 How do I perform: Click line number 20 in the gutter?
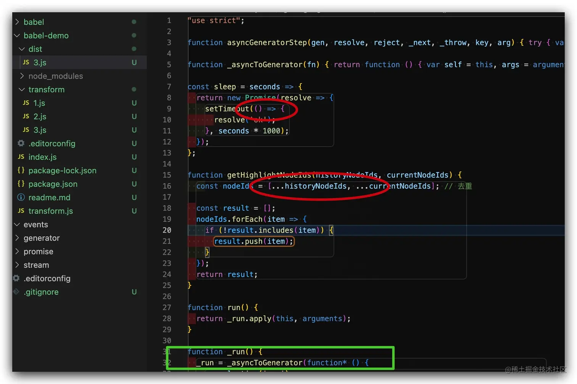pyautogui.click(x=167, y=230)
